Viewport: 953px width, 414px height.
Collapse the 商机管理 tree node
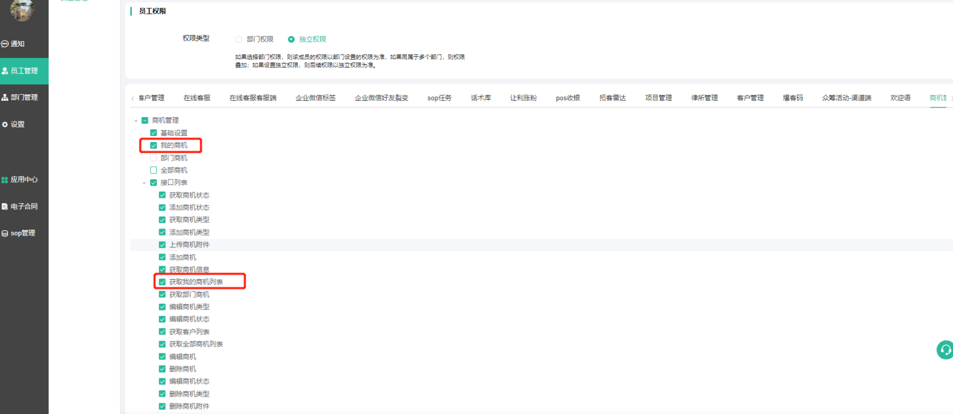click(x=136, y=120)
